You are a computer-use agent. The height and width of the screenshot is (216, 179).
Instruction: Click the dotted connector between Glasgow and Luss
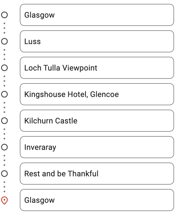pyautogui.click(x=4, y=28)
